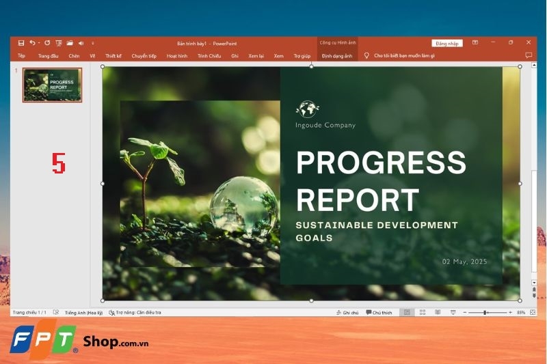Select slide 1 thumbnail in the slide panel

click(x=53, y=85)
